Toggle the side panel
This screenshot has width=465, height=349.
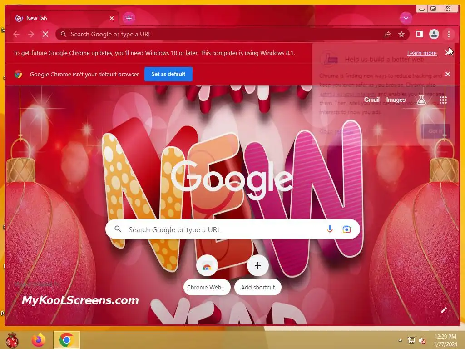tap(419, 35)
